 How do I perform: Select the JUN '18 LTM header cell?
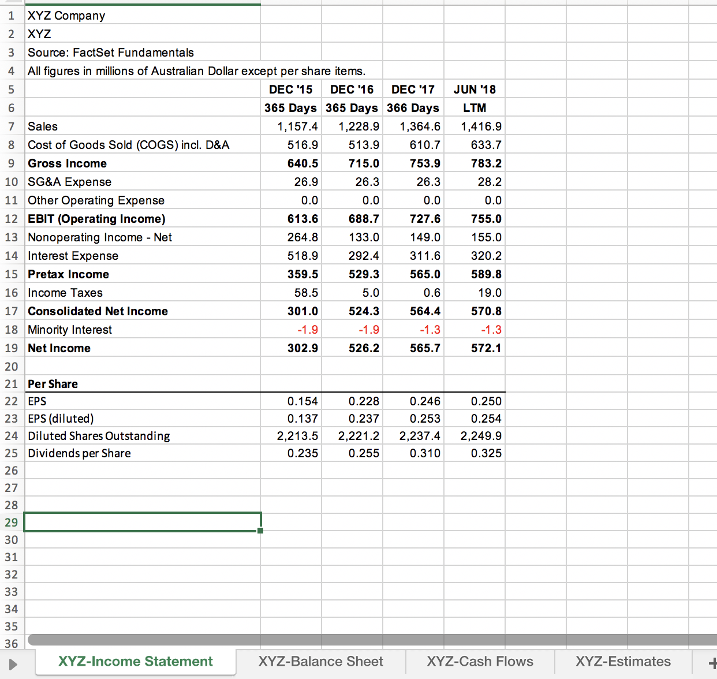475,107
